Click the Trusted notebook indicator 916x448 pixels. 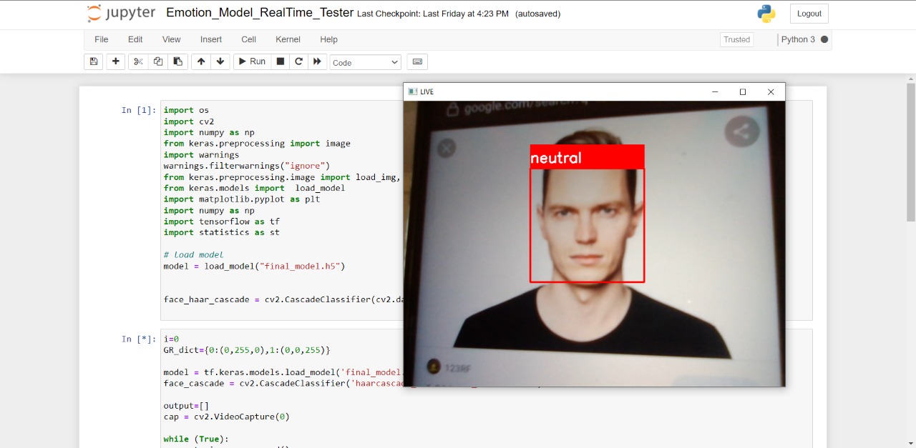[x=736, y=39]
